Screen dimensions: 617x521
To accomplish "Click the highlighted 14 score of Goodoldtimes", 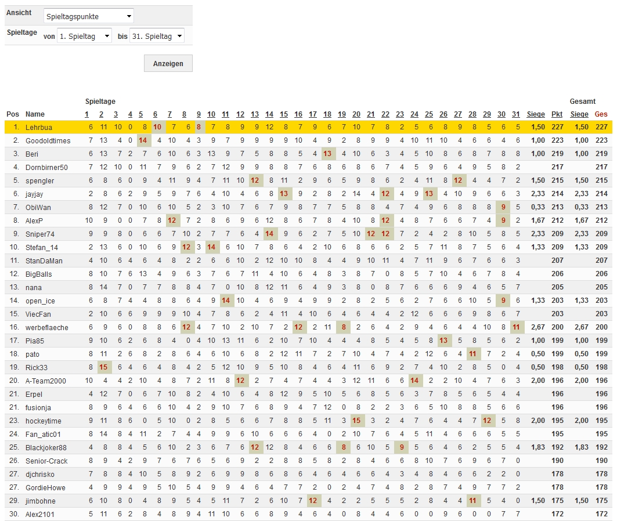I will (142, 140).
